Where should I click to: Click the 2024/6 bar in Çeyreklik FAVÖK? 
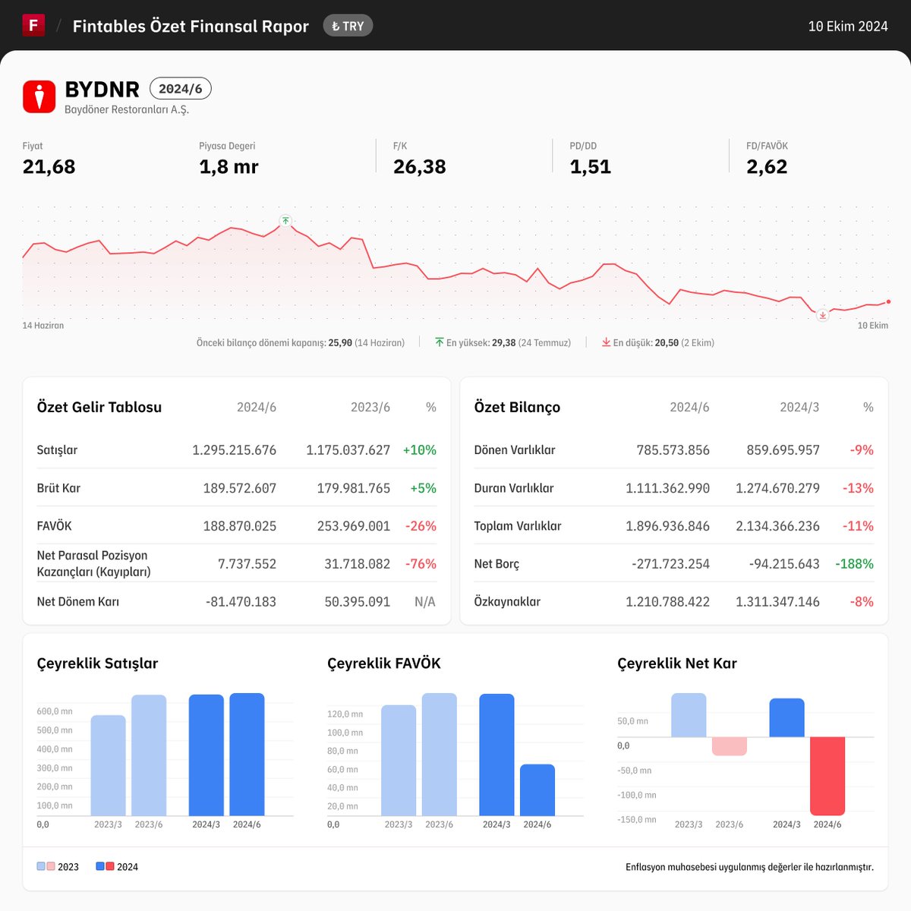537,790
